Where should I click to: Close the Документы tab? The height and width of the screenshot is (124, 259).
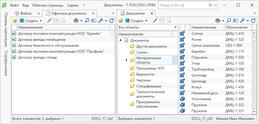pyautogui.click(x=152, y=13)
